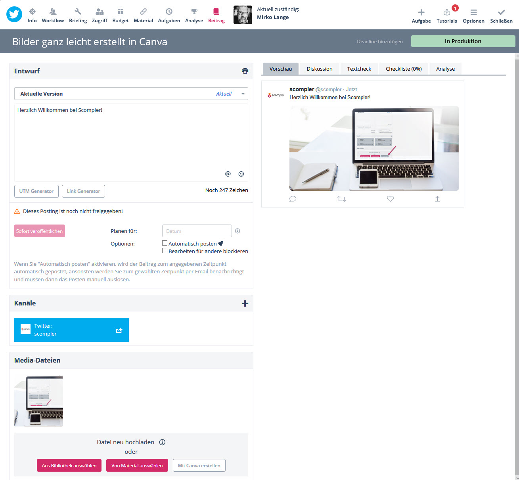This screenshot has width=519, height=480.
Task: Click the info icon next to date field
Action: coord(237,231)
